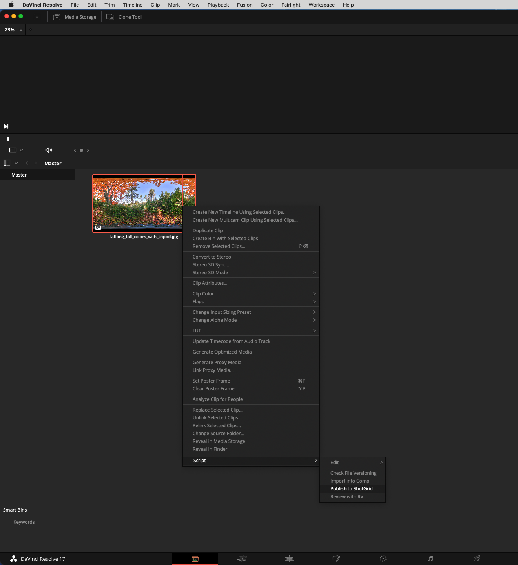The width and height of the screenshot is (518, 565).
Task: Expand the Clip Color submenu
Action: pos(251,294)
